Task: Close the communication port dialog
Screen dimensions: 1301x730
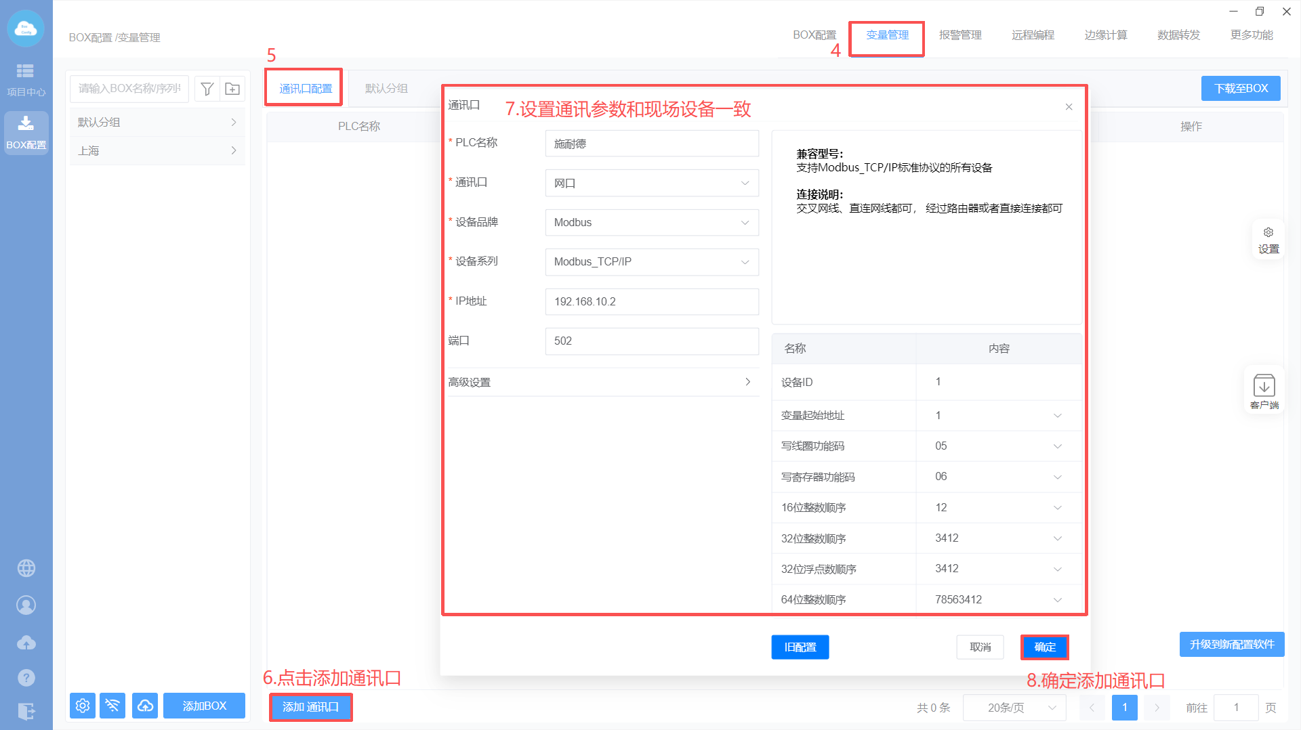Action: [x=1069, y=107]
